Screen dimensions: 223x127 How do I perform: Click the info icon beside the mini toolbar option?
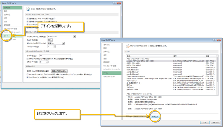[x=55, y=19]
